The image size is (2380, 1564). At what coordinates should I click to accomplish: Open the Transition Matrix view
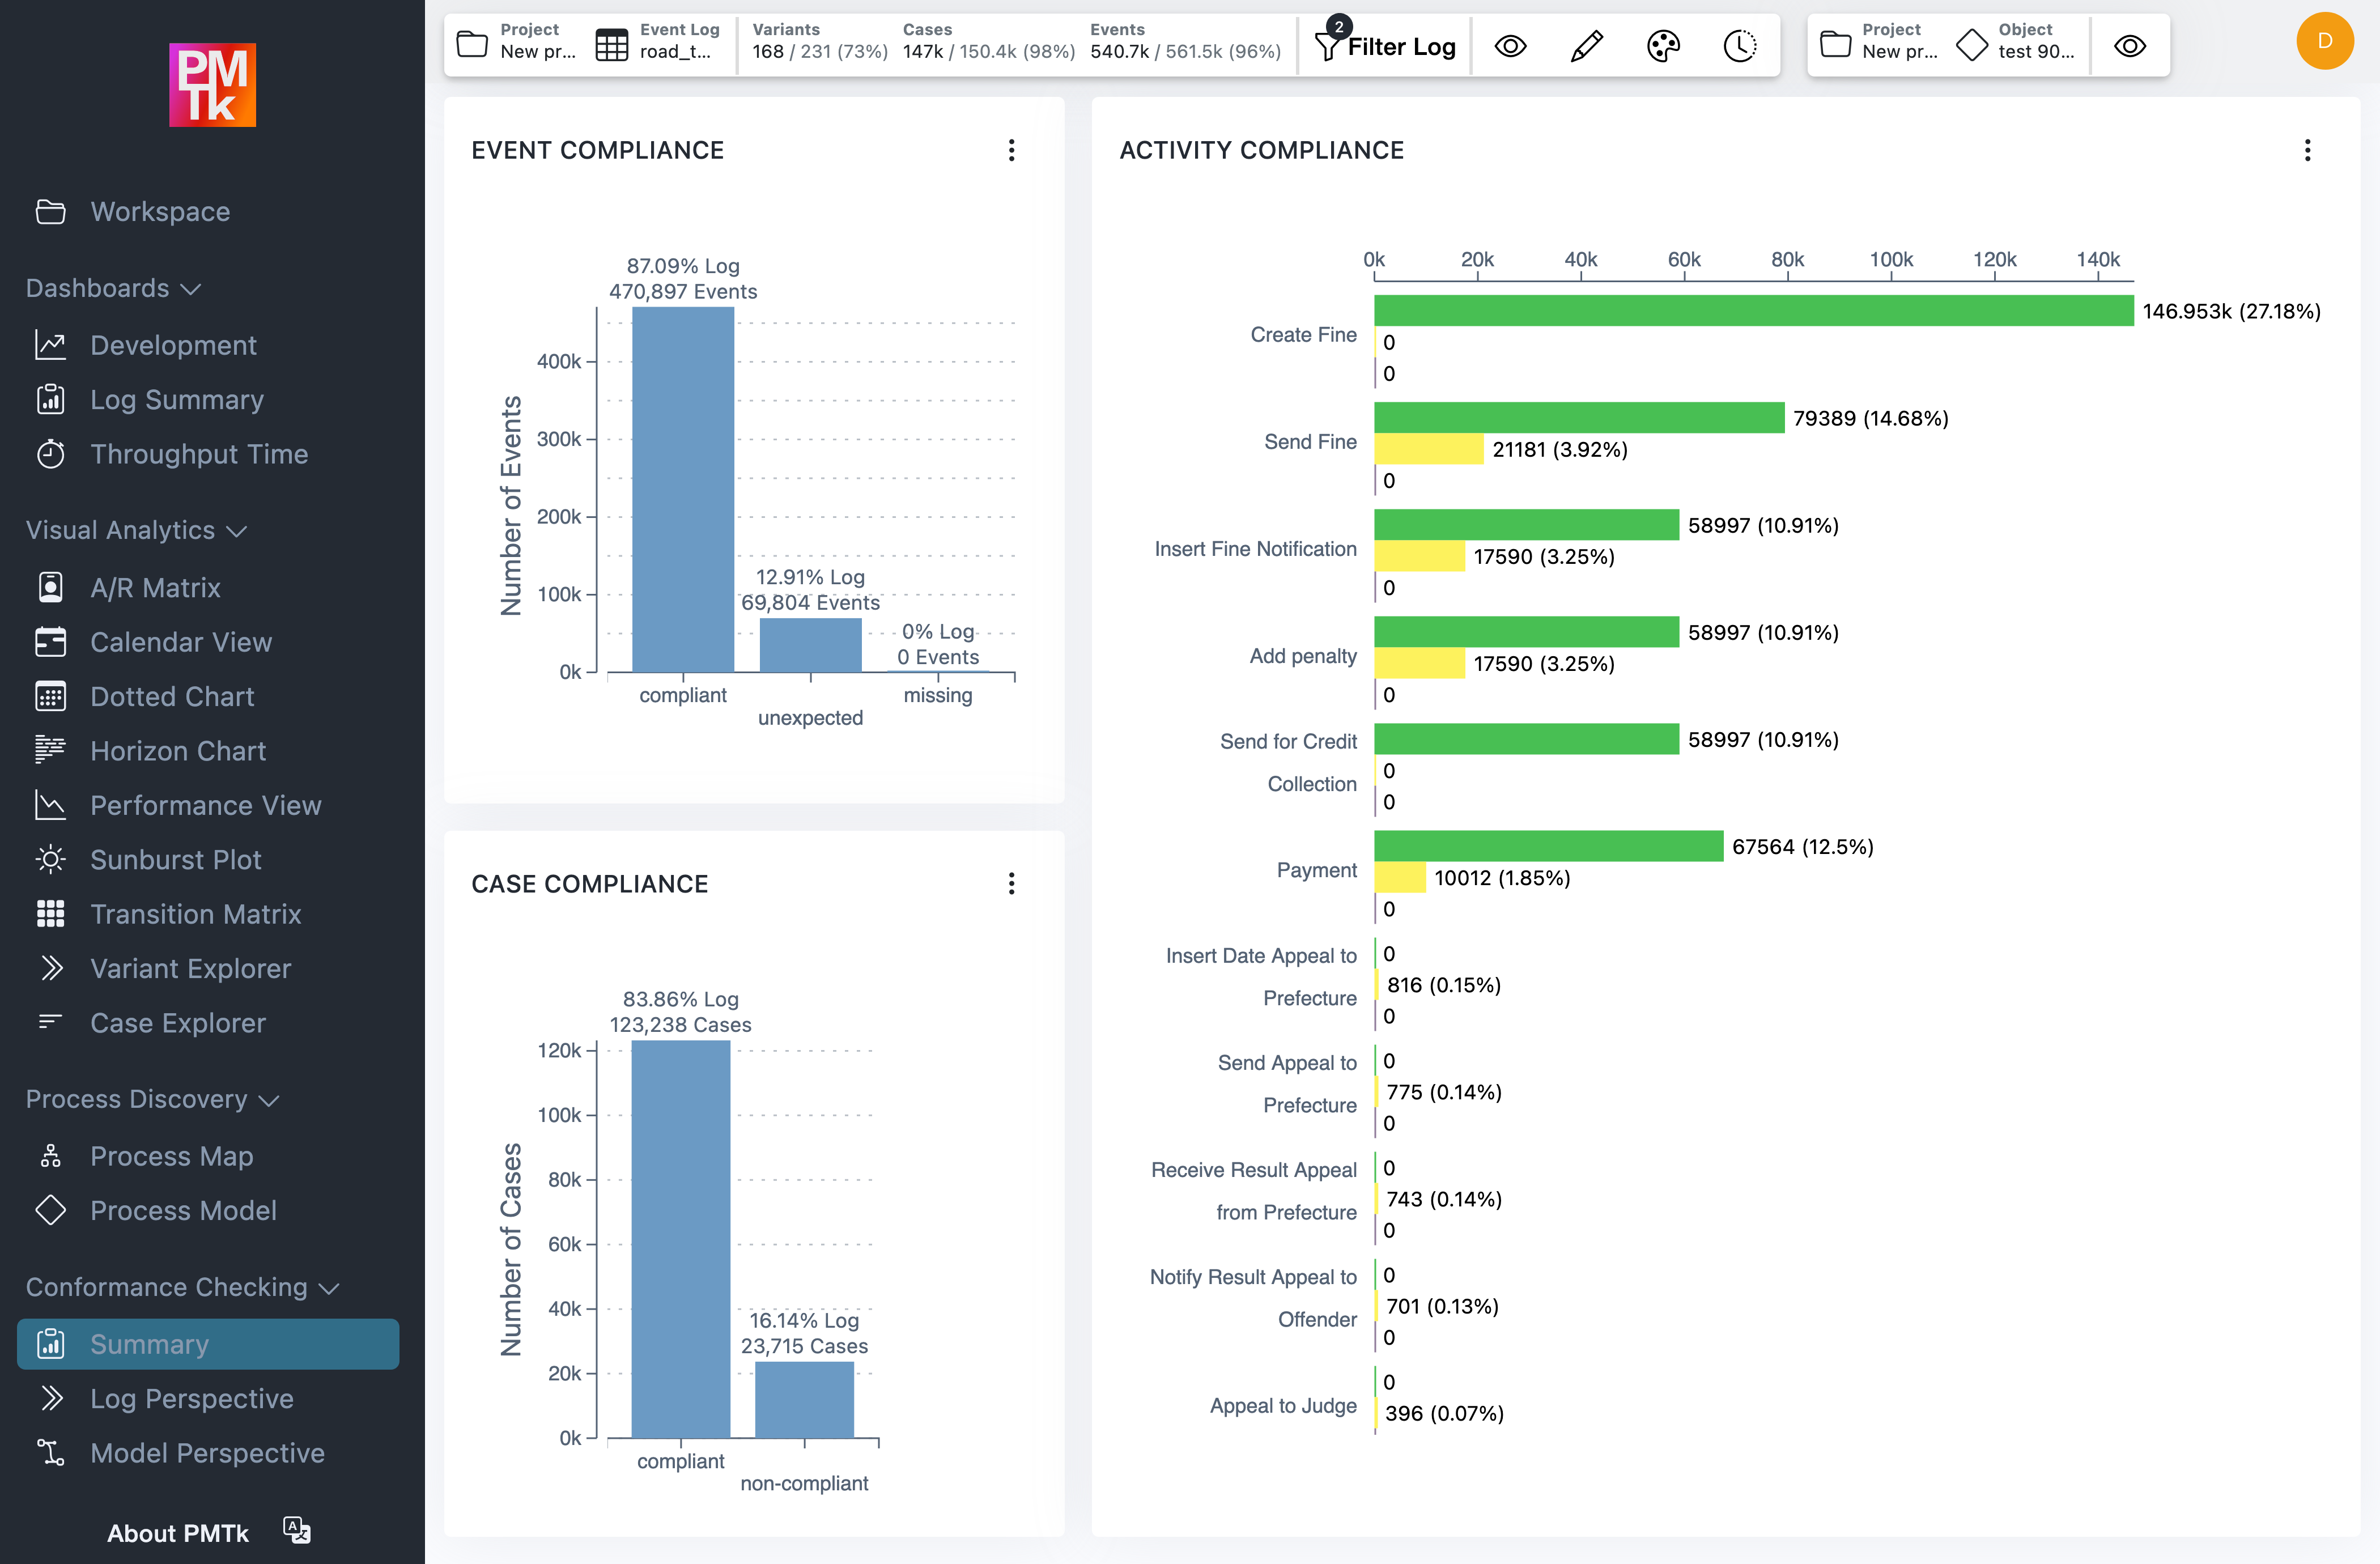tap(195, 913)
